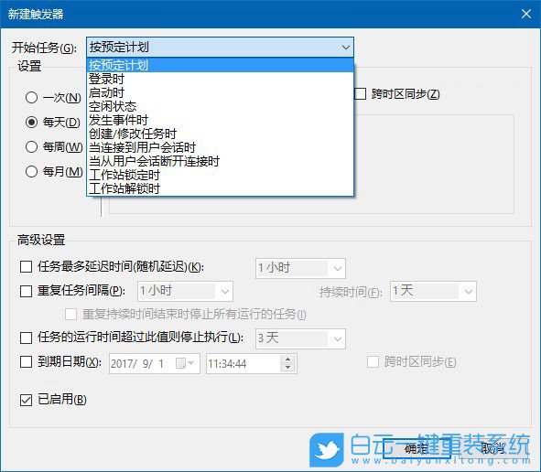Screen dimensions: 541x472
Task: Choose 工作站锁定时 option
Action: 220,175
